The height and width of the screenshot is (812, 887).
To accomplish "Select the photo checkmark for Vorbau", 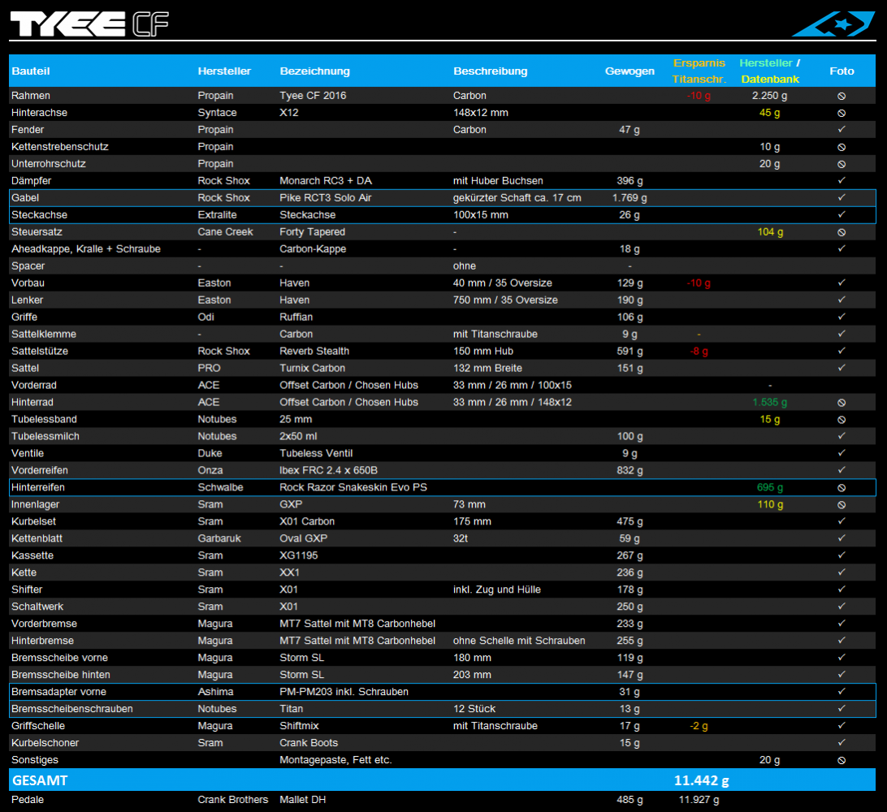I will tap(842, 283).
